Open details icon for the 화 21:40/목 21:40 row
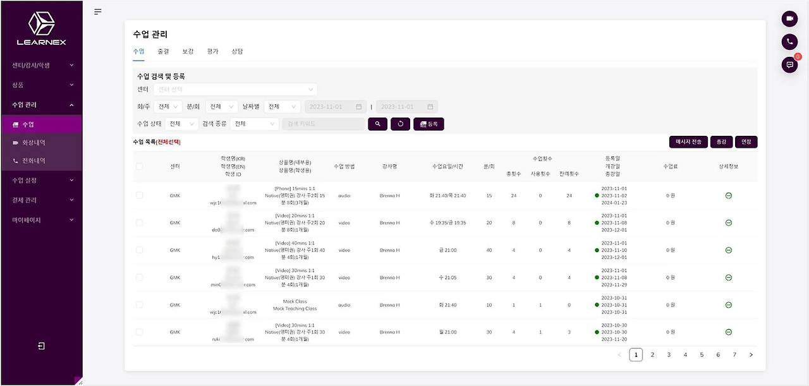 point(728,196)
